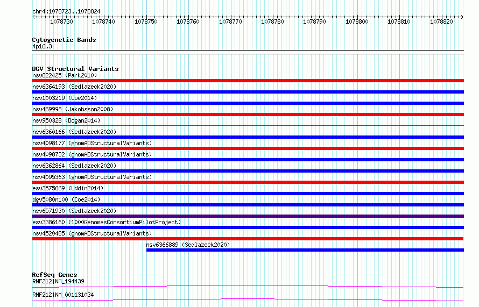The image size is (479, 307).
Task: Click the 4p16.3 cytogenetic band line
Action: [x=248, y=52]
